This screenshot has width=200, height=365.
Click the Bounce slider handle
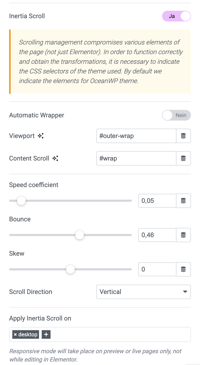[x=79, y=235]
